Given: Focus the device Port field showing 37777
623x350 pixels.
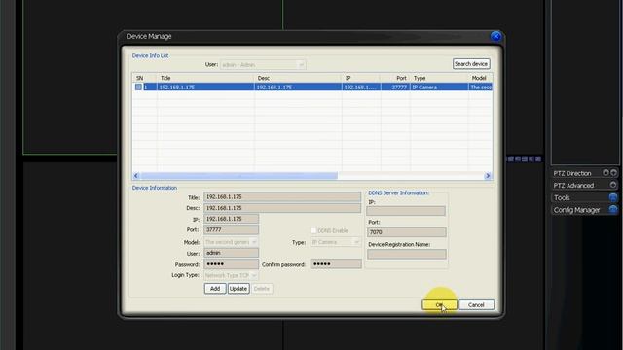Looking at the screenshot, I should (x=231, y=229).
